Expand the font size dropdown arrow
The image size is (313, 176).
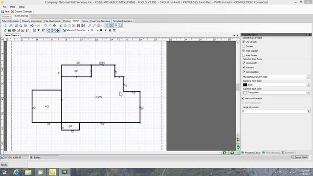(x=97, y=30)
